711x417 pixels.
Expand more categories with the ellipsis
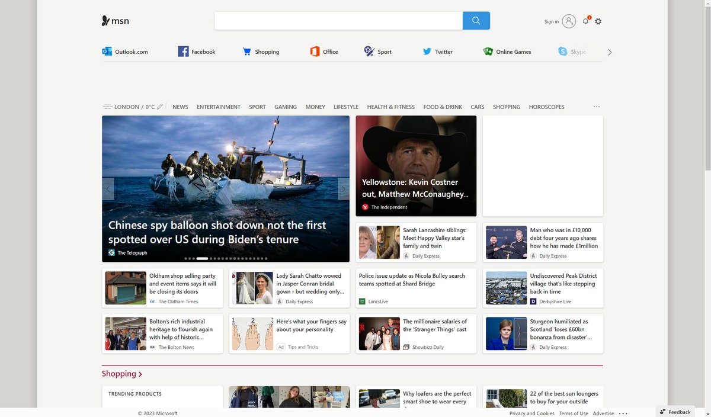596,107
